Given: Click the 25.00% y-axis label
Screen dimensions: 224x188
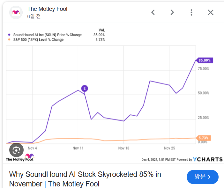Looking at the screenshot, I should pos(204,118).
